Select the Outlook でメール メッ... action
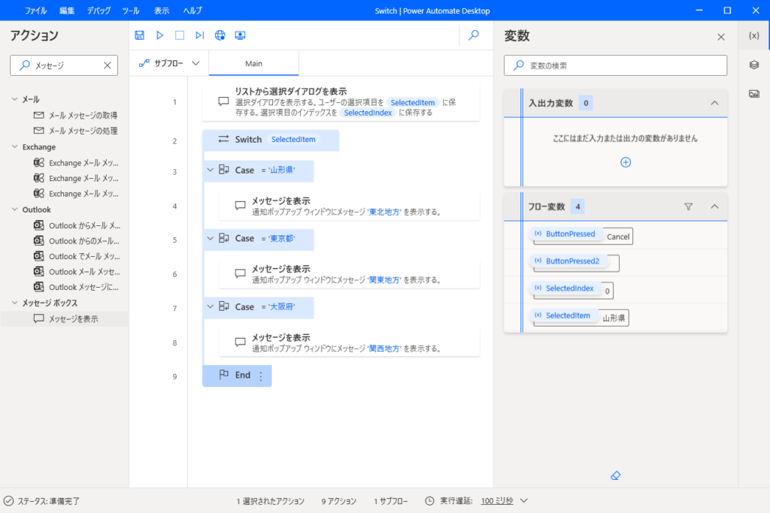Viewport: 770px width, 513px height. click(x=77, y=257)
